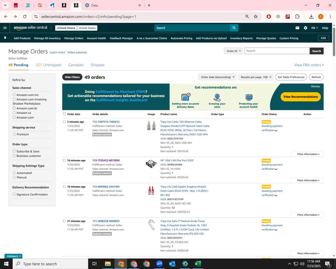
Task: Open Zoom from the taskbar
Action: point(159,264)
